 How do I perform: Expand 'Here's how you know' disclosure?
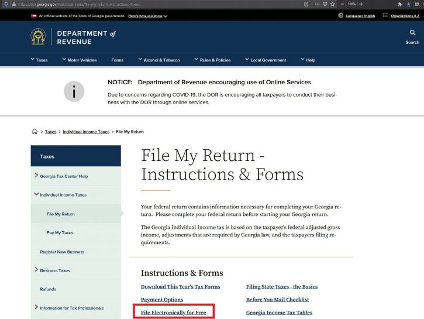point(147,16)
